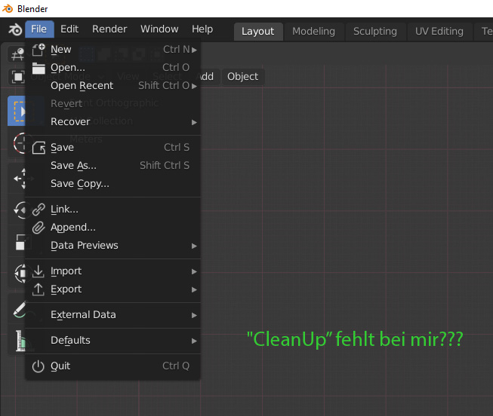
Task: Open the viewport Object menu
Action: tap(243, 77)
